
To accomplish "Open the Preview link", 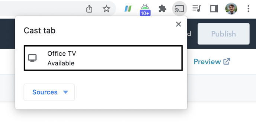I will (212, 62).
